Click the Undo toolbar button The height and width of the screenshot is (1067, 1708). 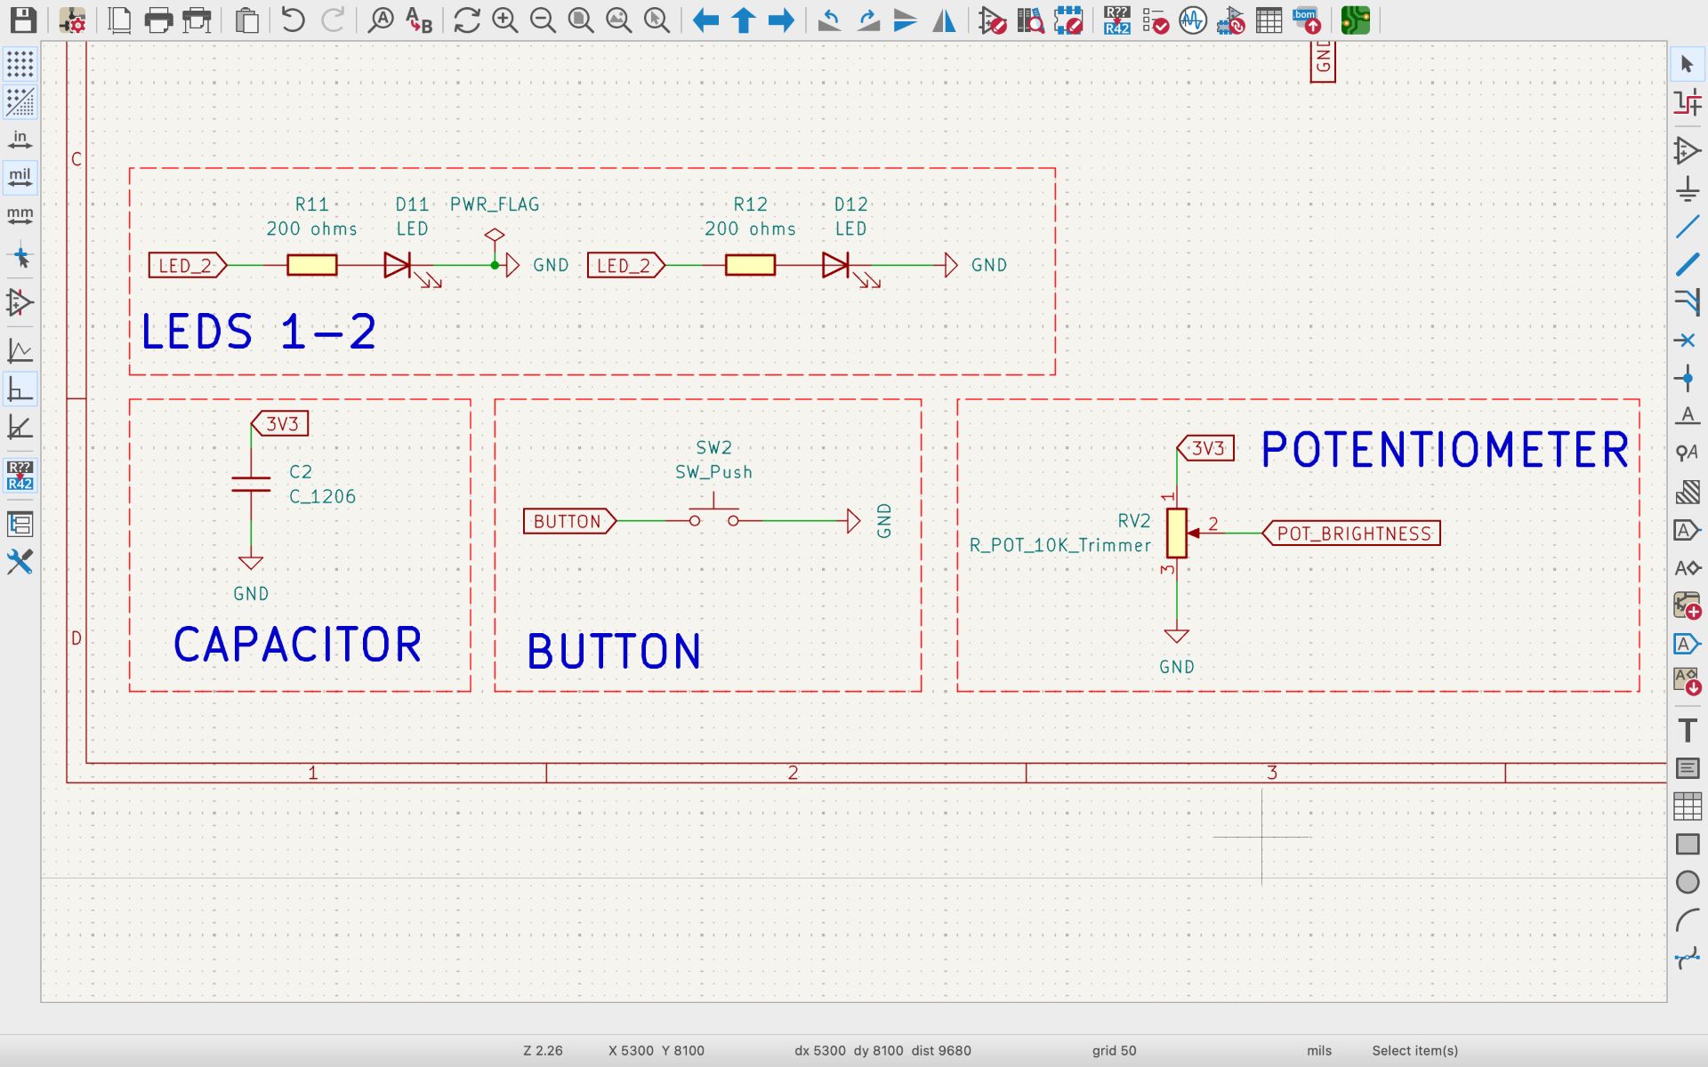pyautogui.click(x=293, y=20)
